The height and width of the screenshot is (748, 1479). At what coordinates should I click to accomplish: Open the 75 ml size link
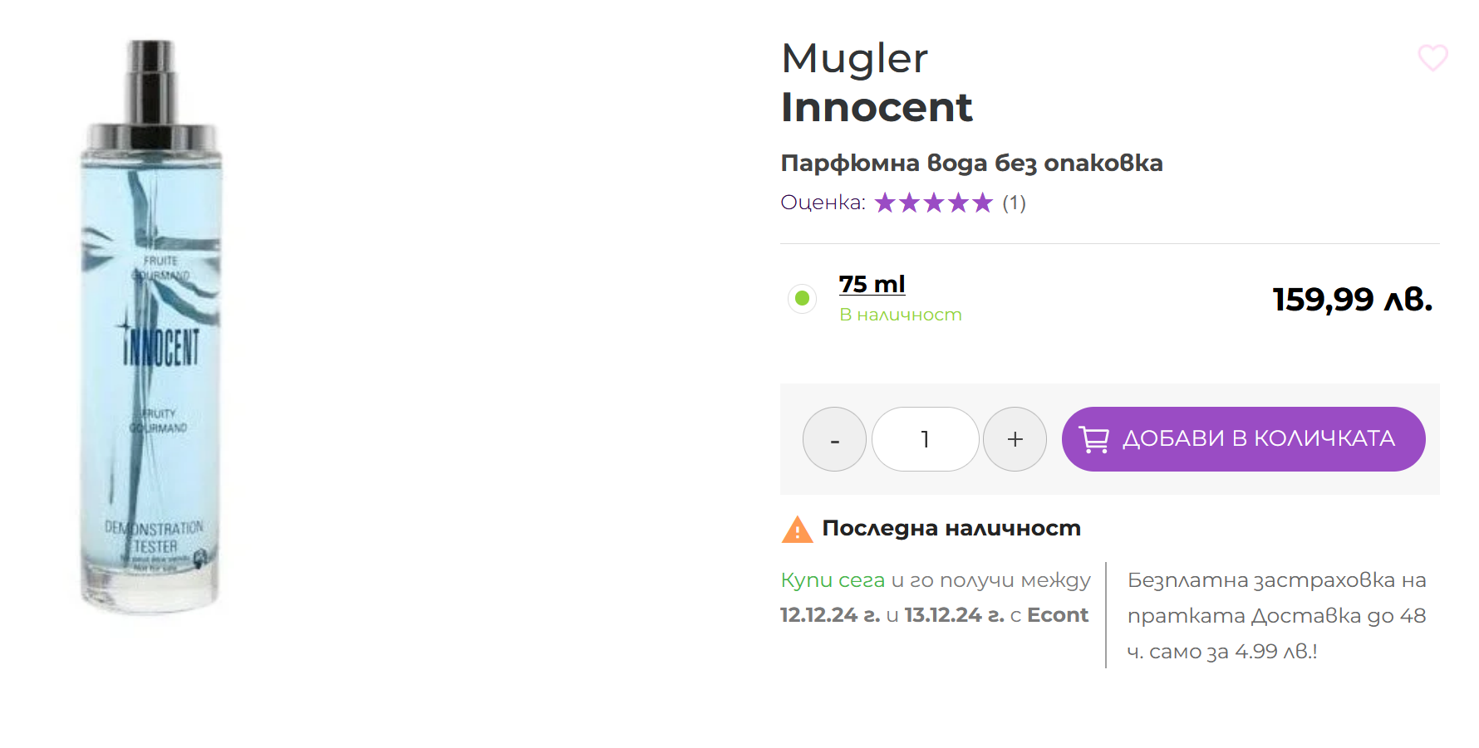pyautogui.click(x=872, y=284)
